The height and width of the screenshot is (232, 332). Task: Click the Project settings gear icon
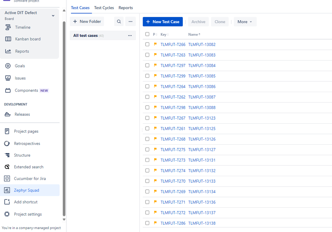7,214
